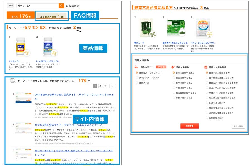This screenshot has width=251, height=166.
Task: Select 栄養バランスが気になる方 radio option
Action: coord(207,93)
